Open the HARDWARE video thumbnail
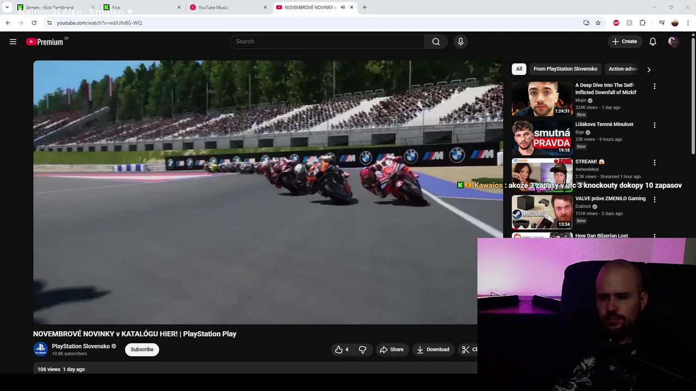 [x=542, y=212]
